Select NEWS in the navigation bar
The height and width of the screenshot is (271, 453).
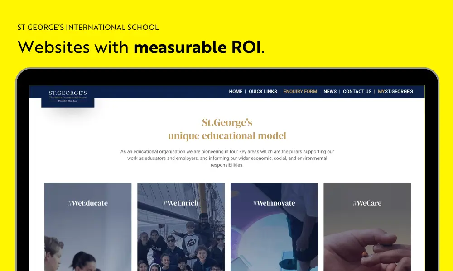click(330, 92)
